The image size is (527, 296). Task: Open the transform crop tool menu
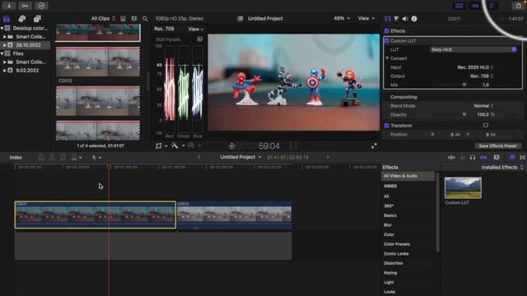coord(161,146)
